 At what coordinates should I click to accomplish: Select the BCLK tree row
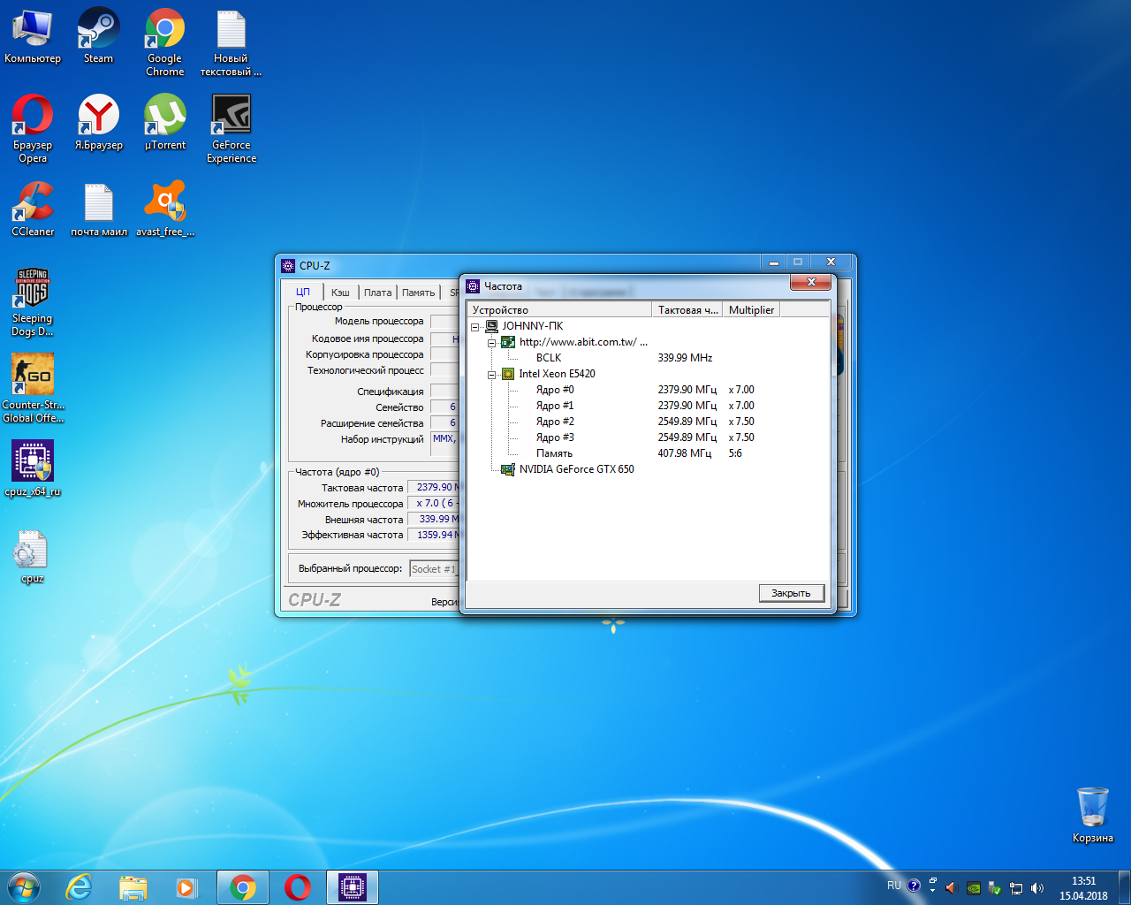(548, 358)
